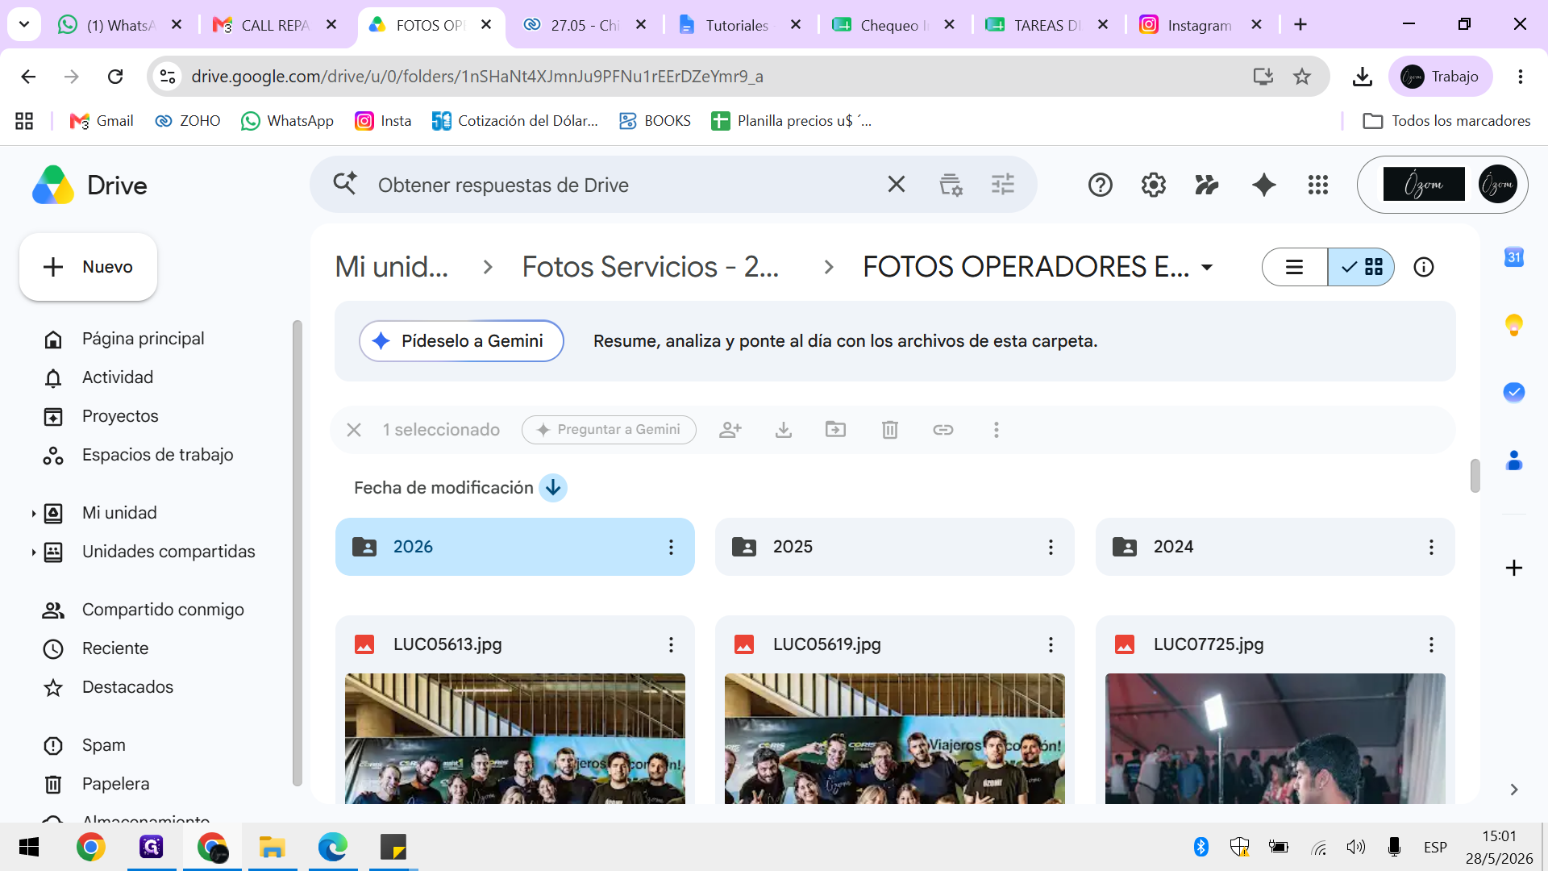Screen dimensions: 1548x871
Task: Get add-ons plus icon in side panel
Action: [1513, 568]
